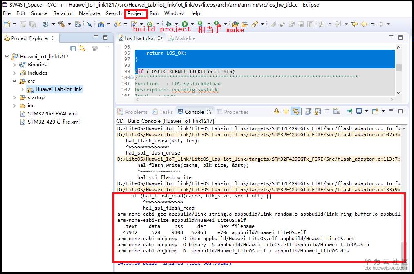Open the Window menu

coord(174,13)
